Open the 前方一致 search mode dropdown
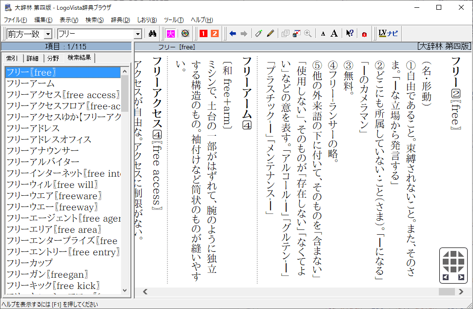473x309 pixels. 48,34
